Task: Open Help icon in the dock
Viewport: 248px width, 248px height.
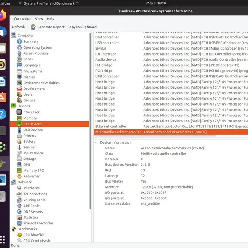Action: click(3, 114)
